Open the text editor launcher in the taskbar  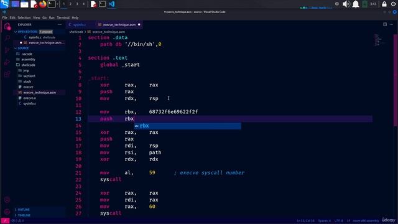click(34, 4)
